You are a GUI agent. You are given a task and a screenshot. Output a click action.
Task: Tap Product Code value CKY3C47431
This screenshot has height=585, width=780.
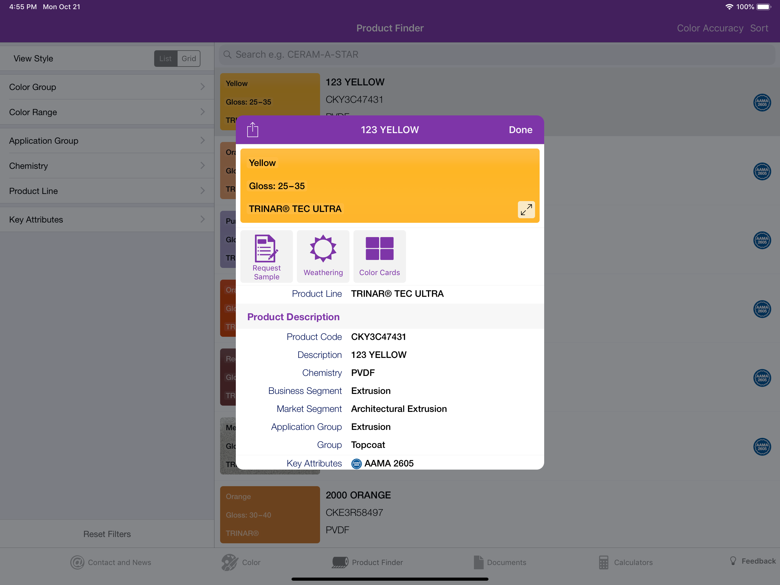pyautogui.click(x=378, y=336)
